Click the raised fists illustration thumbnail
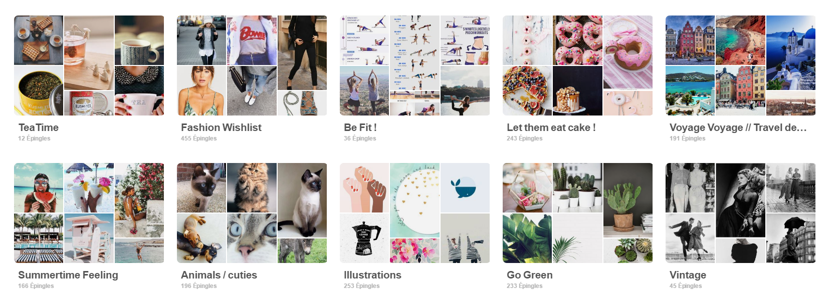Image resolution: width=840 pixels, height=300 pixels. pyautogui.click(x=364, y=187)
